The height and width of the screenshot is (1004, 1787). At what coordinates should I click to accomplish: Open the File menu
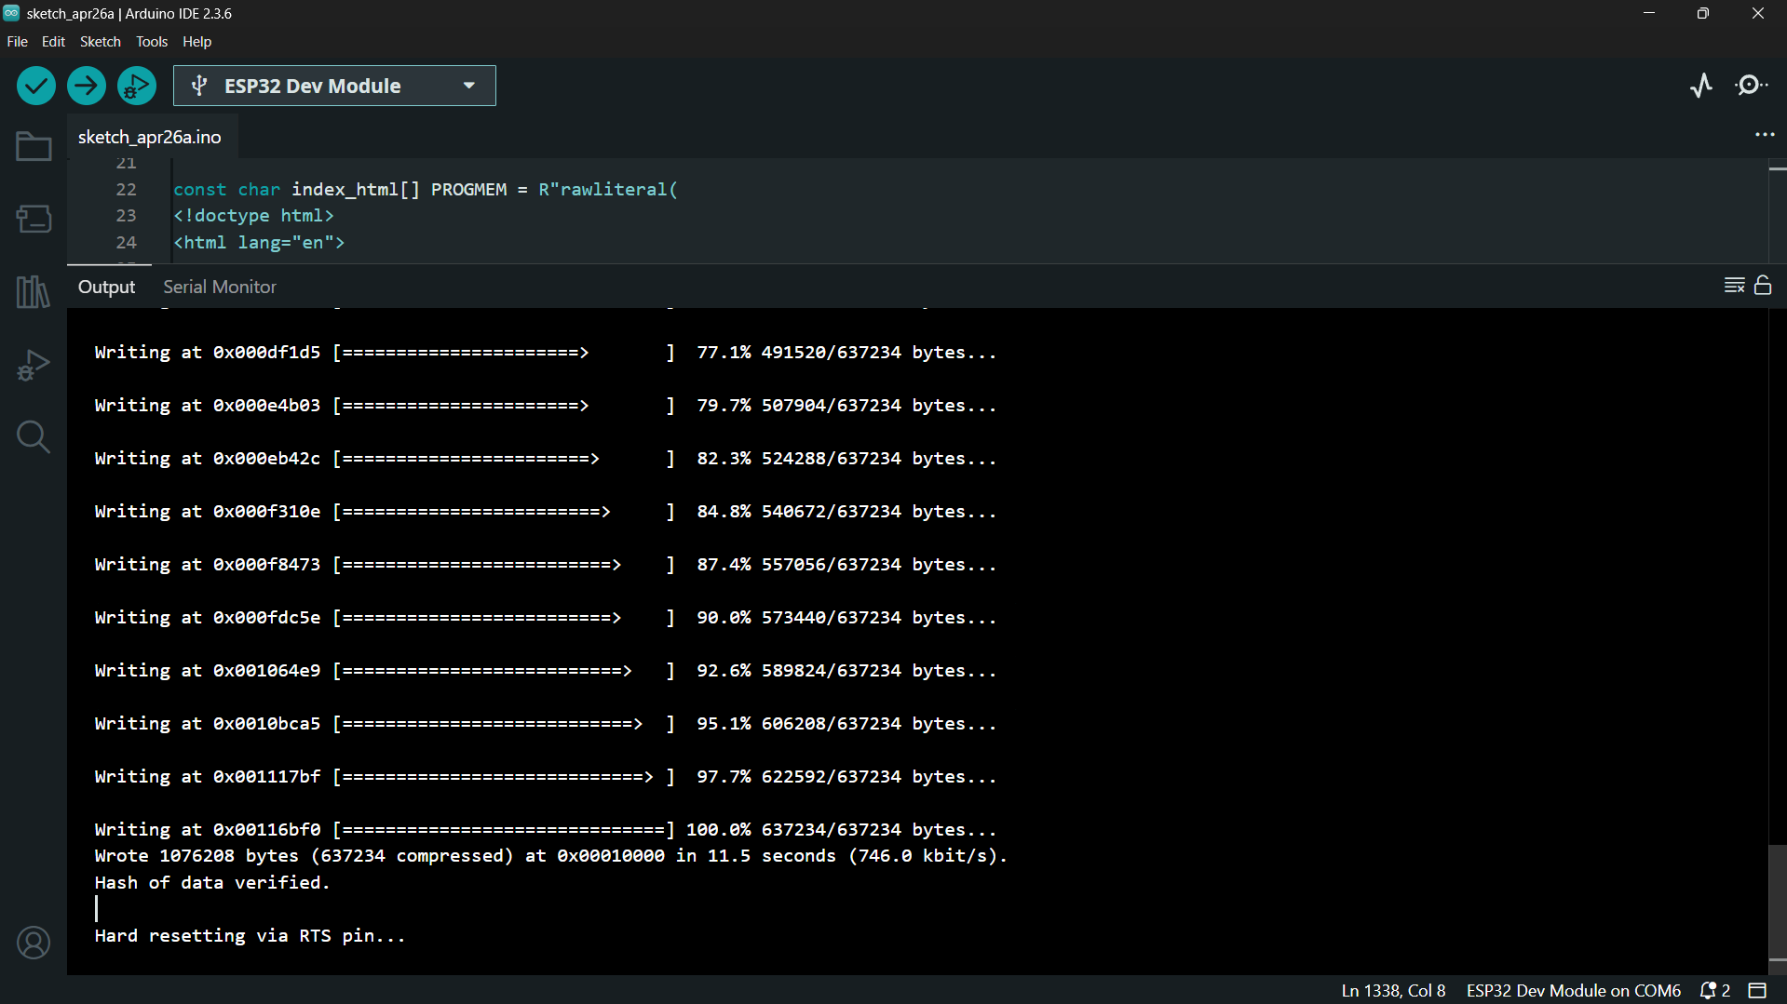click(17, 42)
